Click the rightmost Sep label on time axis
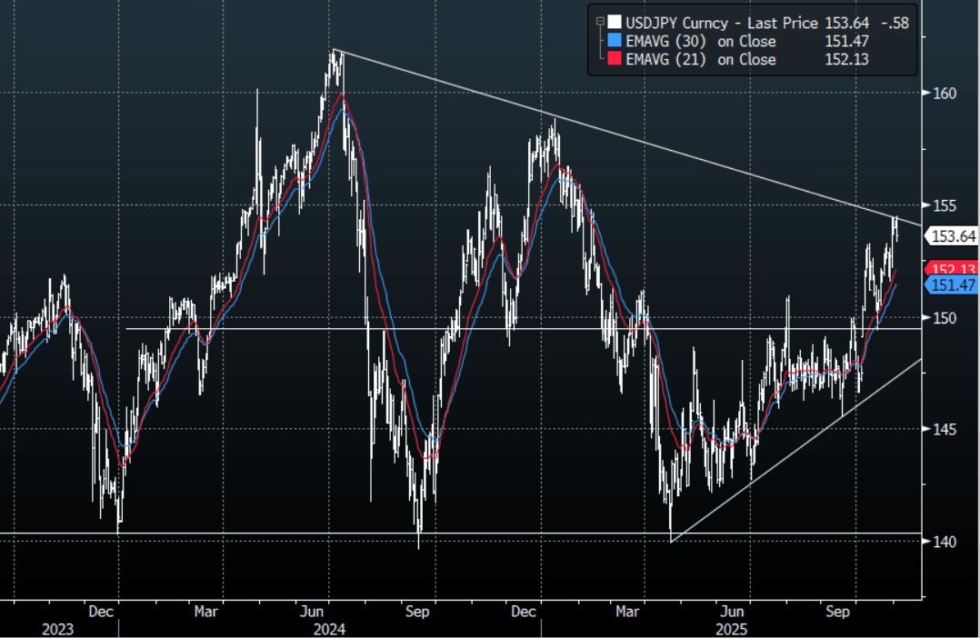 (x=837, y=611)
